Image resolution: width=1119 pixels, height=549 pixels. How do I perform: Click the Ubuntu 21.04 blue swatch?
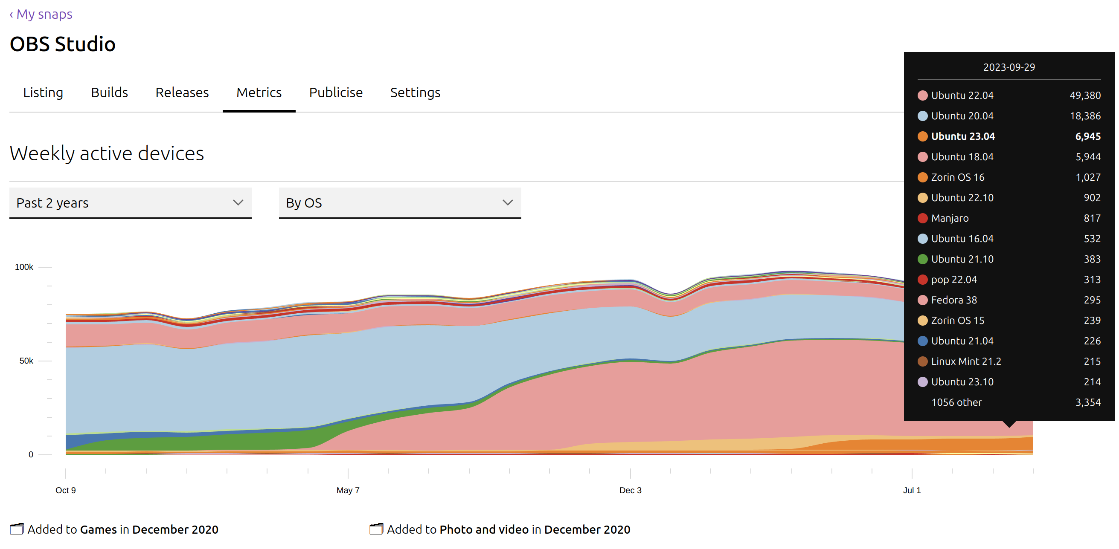click(x=923, y=341)
